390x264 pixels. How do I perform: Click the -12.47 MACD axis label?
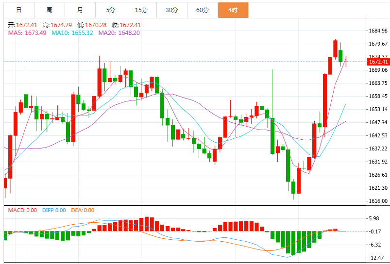coord(376,258)
